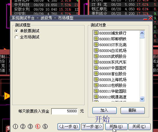Viewport: 158px width, 132px height.
Task: Click the stock list scroll up arrow
Action: click(142, 33)
